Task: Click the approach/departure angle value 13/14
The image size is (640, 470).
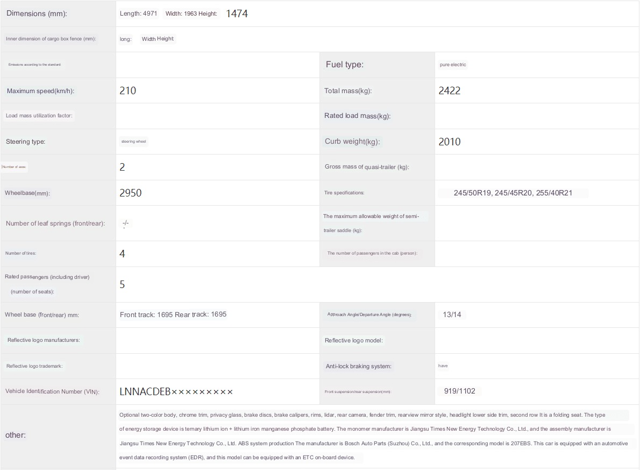Action: (451, 314)
